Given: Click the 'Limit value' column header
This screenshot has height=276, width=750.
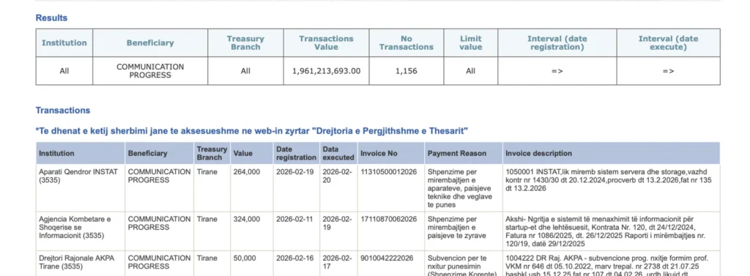Looking at the screenshot, I should (x=471, y=42).
